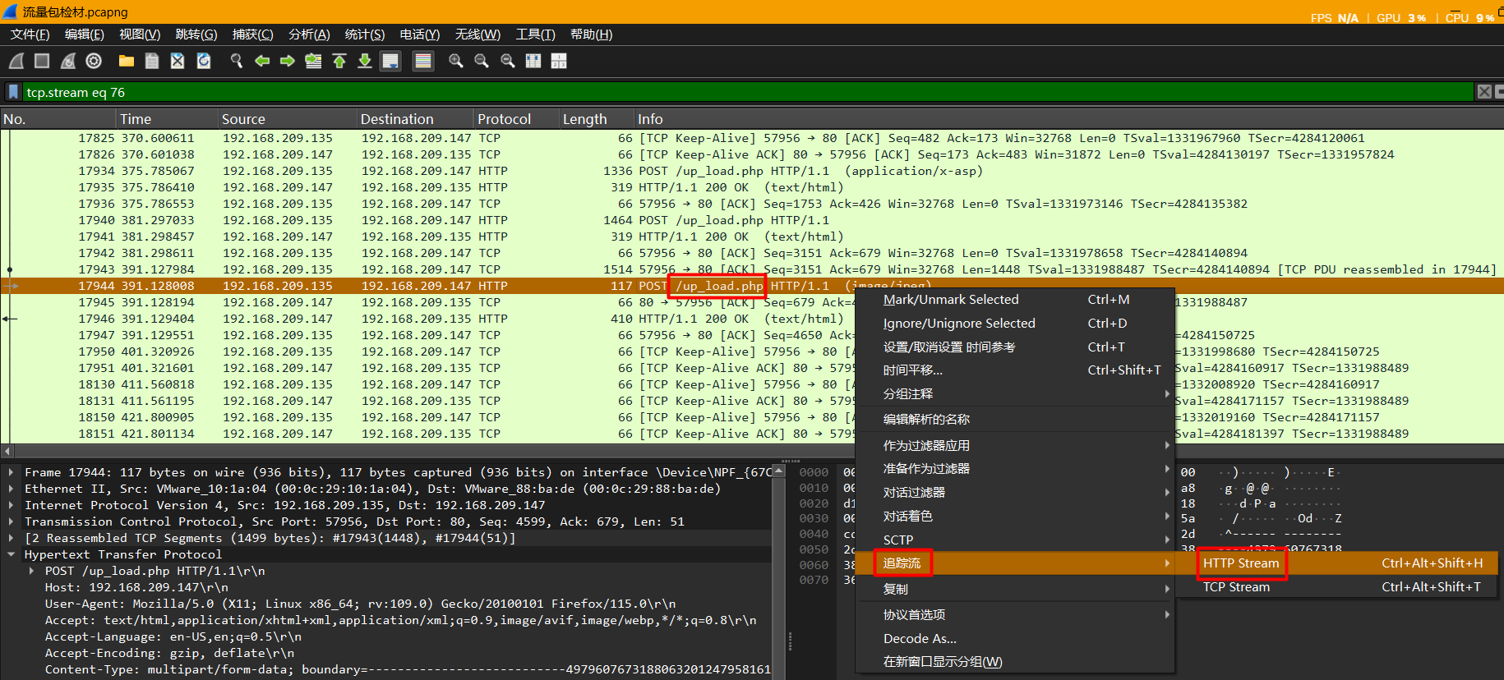This screenshot has height=680, width=1504.
Task: Open 追踪流 submenu entry
Action: pos(1015,563)
